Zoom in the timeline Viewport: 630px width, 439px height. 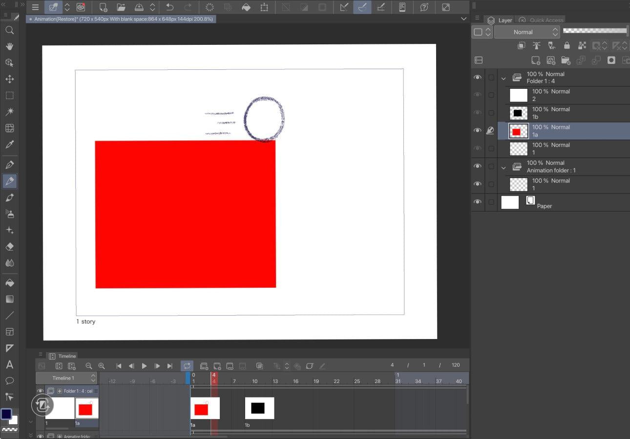[102, 366]
